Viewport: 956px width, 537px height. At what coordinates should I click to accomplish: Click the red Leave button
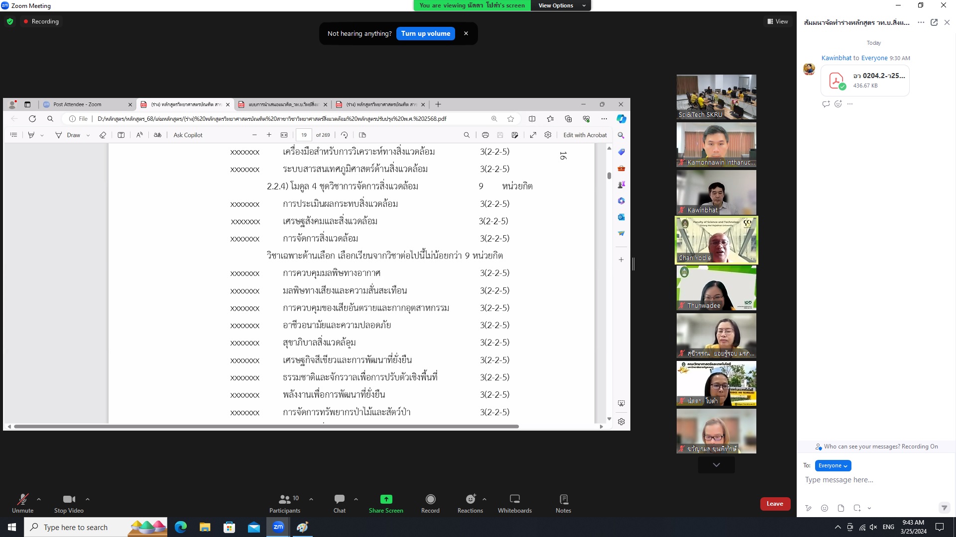775,504
